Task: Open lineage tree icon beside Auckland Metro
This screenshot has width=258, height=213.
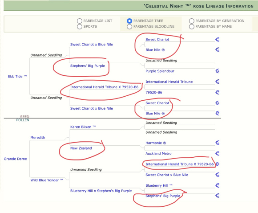Action: (217, 153)
